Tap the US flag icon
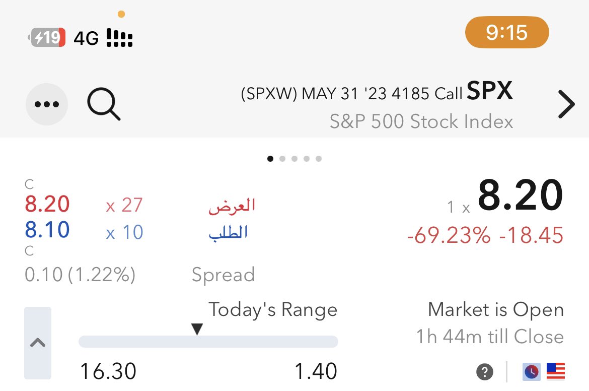 click(x=556, y=371)
